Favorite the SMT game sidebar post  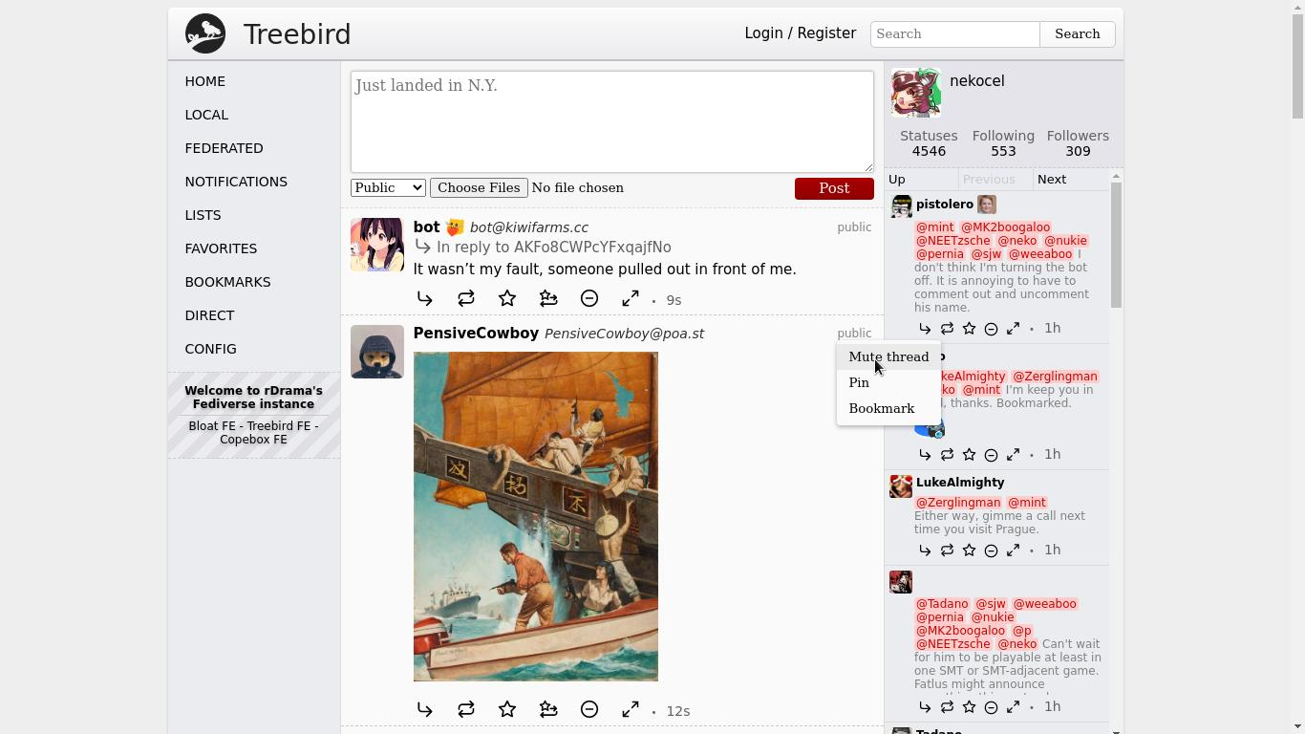(x=969, y=707)
